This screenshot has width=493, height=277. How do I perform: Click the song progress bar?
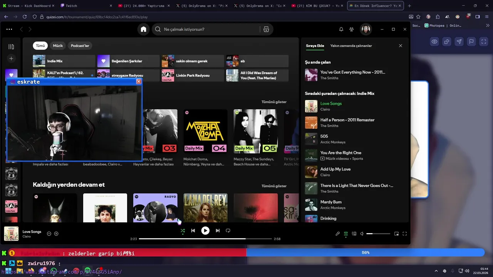click(x=205, y=239)
